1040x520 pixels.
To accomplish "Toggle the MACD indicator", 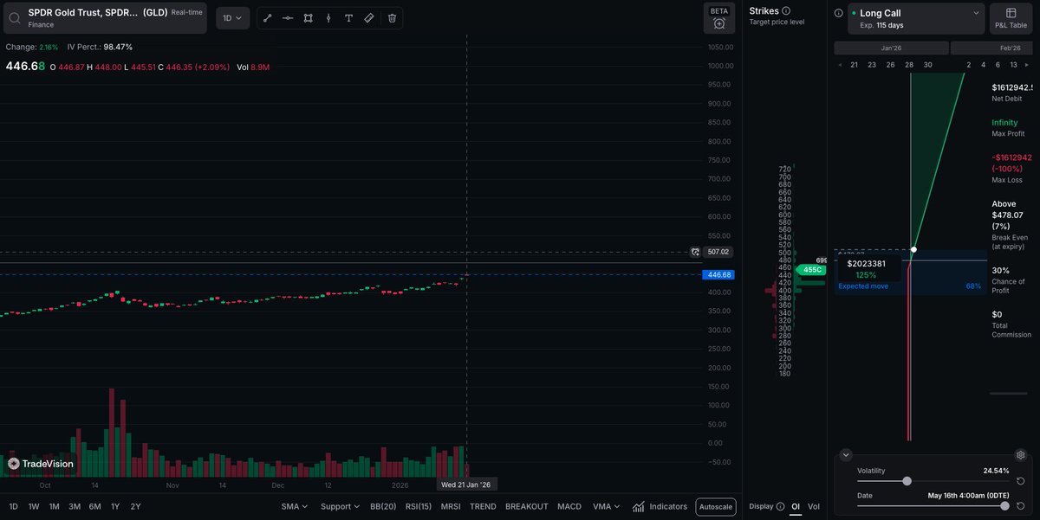I will tap(569, 507).
